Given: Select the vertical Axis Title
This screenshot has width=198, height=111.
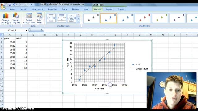Looking at the screenshot, I should pos(68,63).
